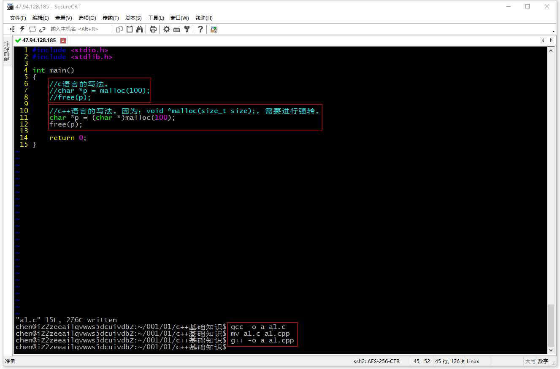
Task: Click 'char *p = (char *)malloc(100);' line
Action: (x=112, y=118)
